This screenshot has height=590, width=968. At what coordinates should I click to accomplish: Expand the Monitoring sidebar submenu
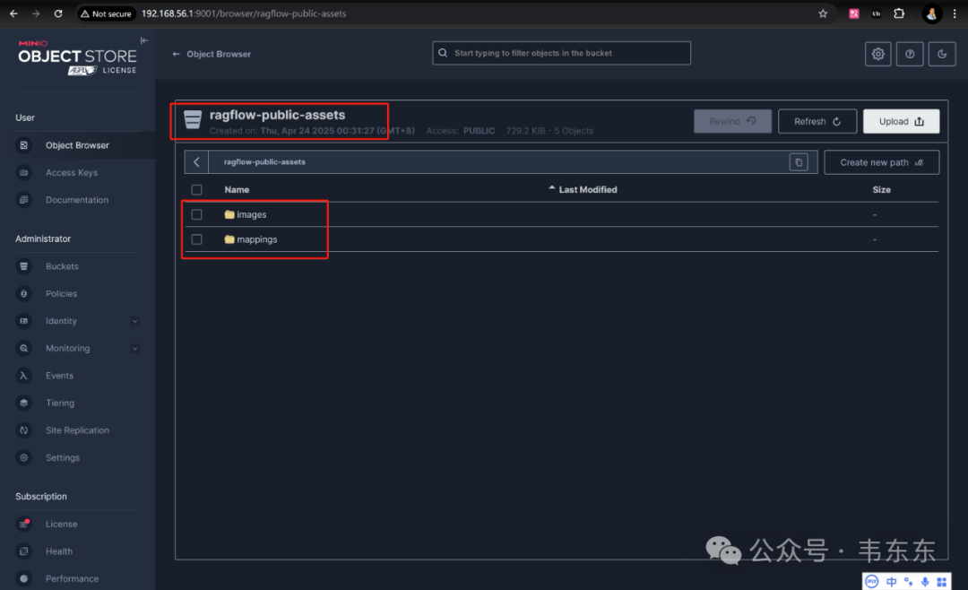[134, 349]
